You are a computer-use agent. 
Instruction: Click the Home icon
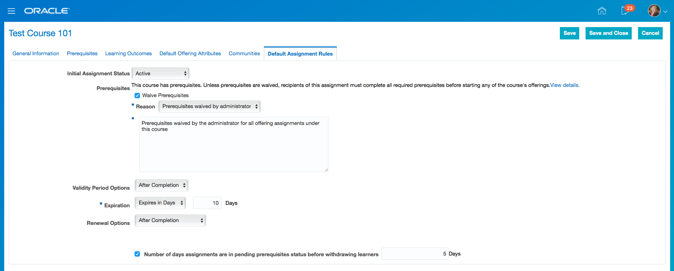[x=602, y=11]
